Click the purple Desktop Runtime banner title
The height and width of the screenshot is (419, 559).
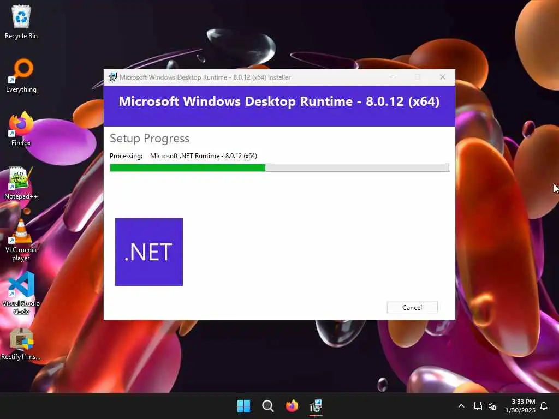point(279,101)
